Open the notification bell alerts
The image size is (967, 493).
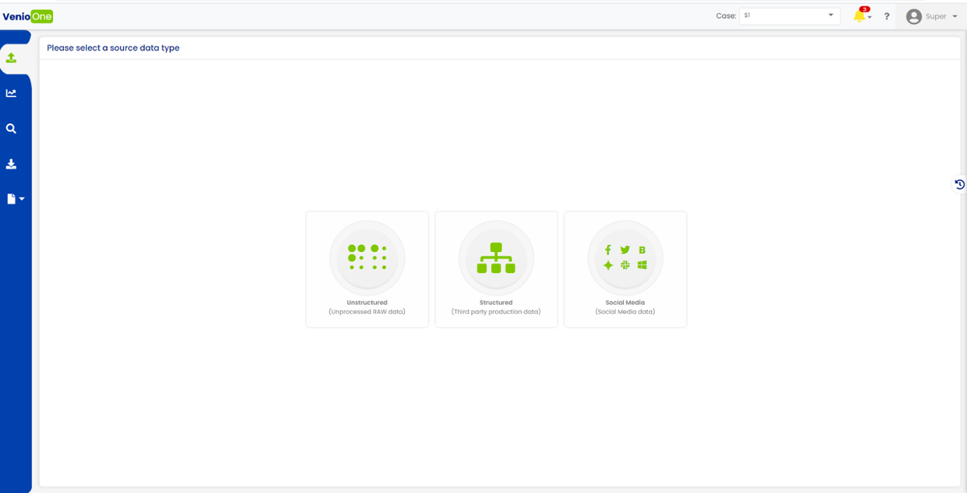click(x=859, y=16)
